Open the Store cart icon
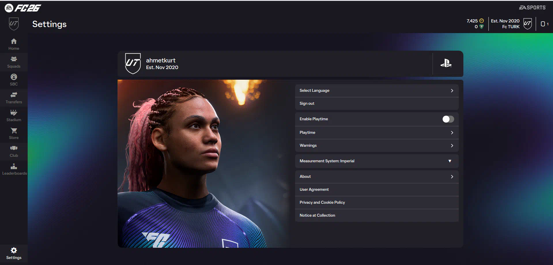Screen dimensions: 553x265 (x=14, y=131)
